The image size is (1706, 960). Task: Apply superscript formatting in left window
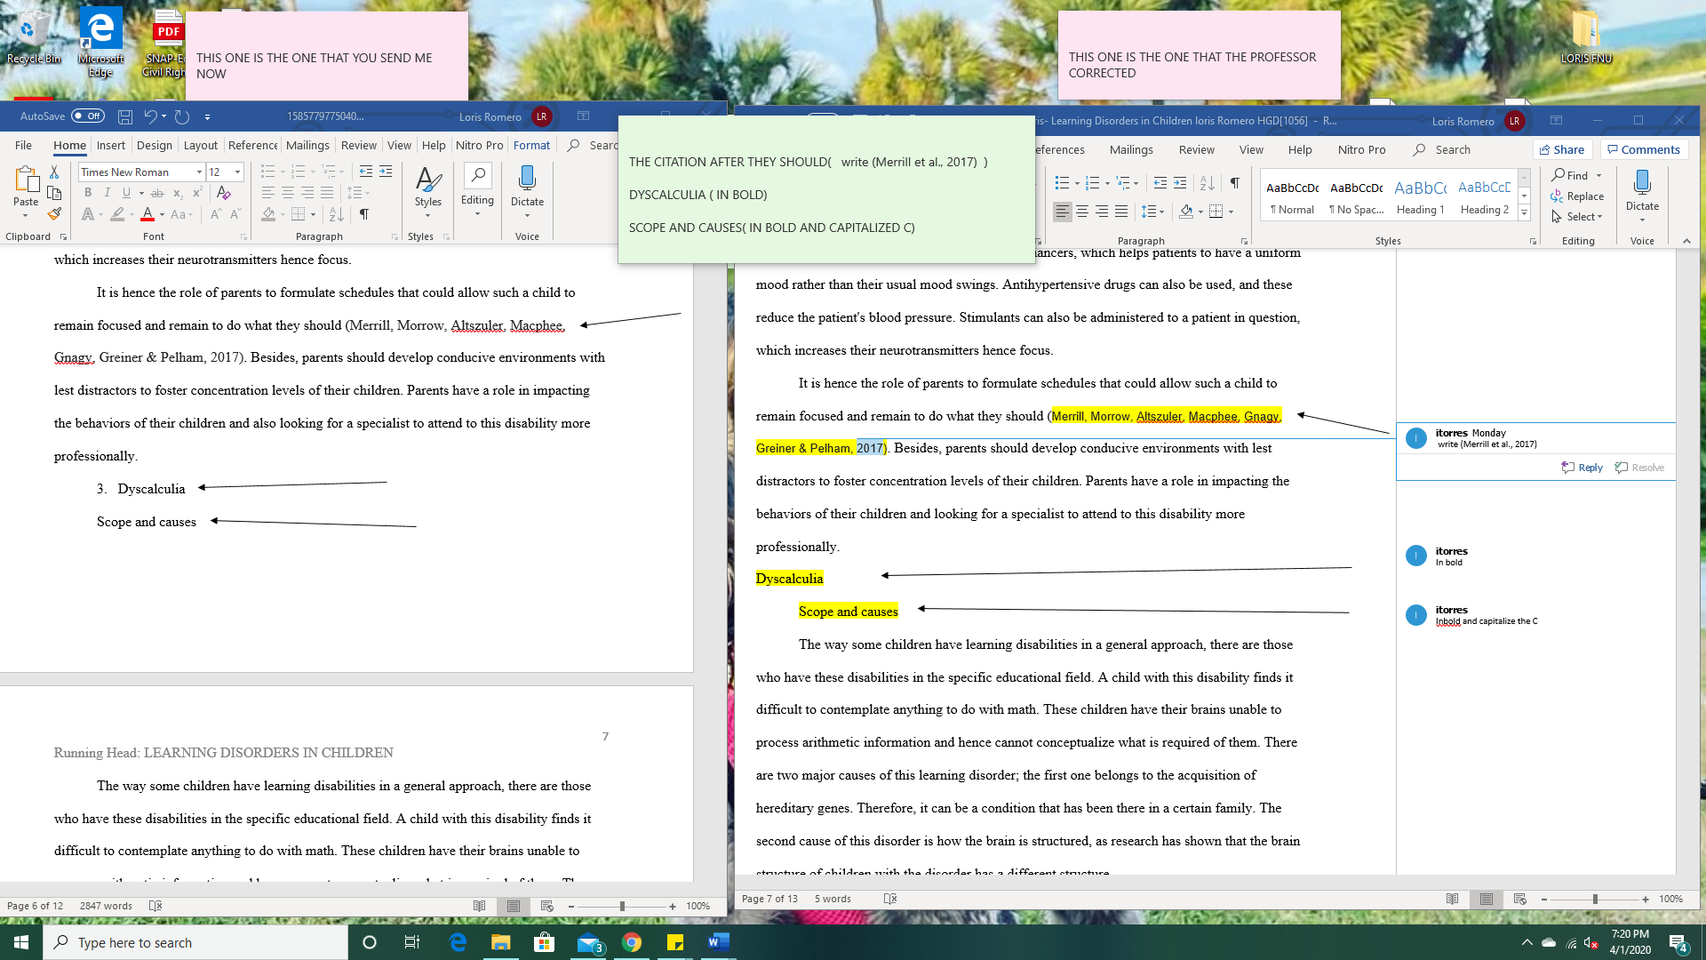click(x=197, y=193)
